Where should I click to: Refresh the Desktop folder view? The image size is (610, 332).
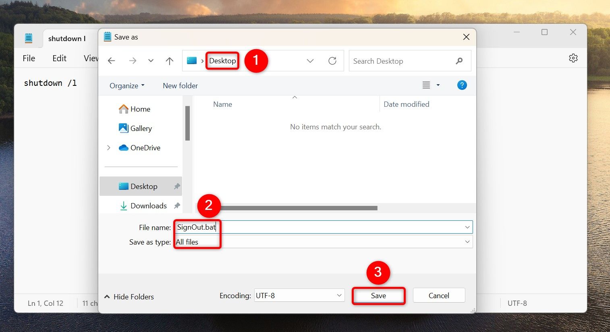332,60
